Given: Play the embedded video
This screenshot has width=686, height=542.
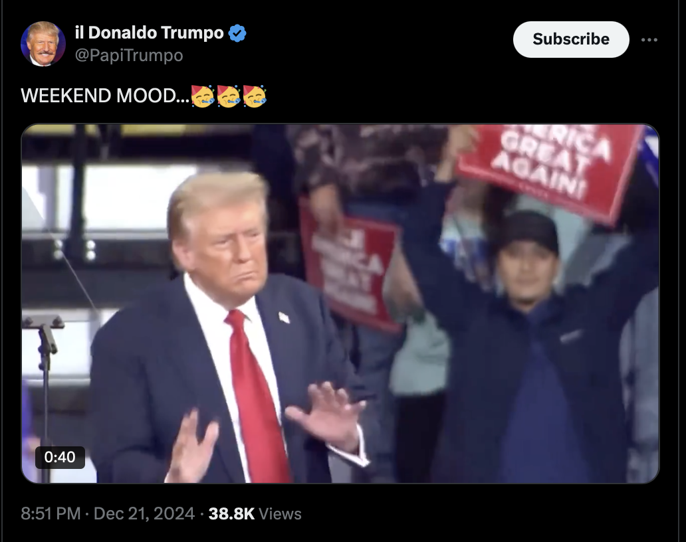Looking at the screenshot, I should click(x=340, y=304).
